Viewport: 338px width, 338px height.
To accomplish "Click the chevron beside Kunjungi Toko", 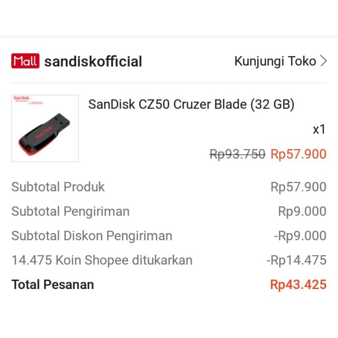I will click(x=324, y=61).
